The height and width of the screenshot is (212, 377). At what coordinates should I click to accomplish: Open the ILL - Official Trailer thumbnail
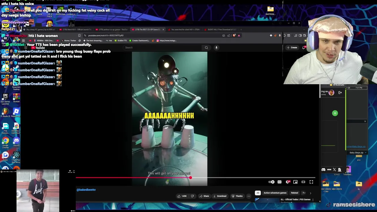tap(267, 200)
